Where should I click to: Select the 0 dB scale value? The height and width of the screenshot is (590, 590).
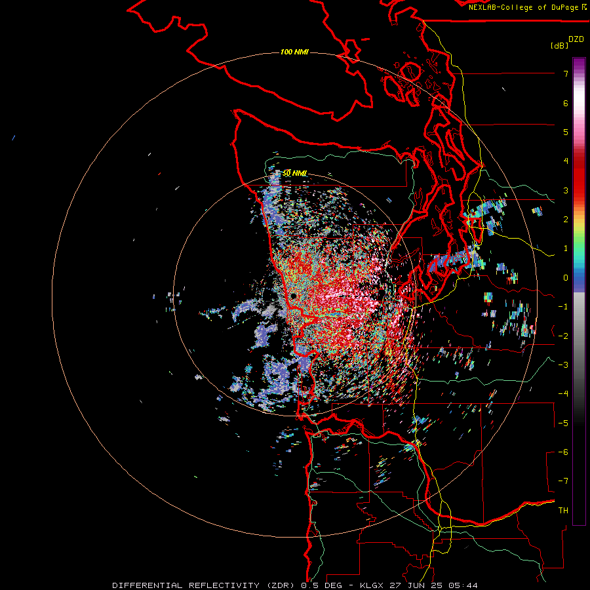566,278
